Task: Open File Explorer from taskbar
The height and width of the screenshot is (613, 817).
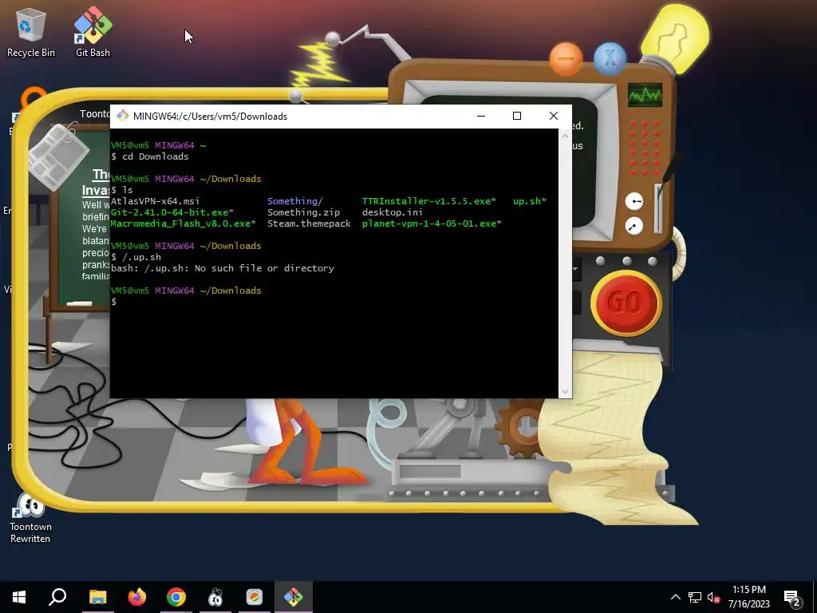Action: pos(97,597)
